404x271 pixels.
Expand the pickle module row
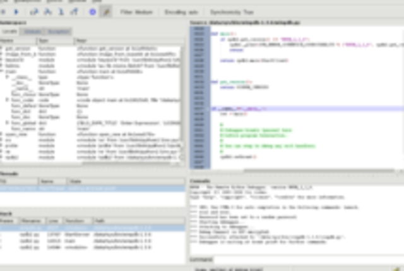pyautogui.click(x=1, y=145)
